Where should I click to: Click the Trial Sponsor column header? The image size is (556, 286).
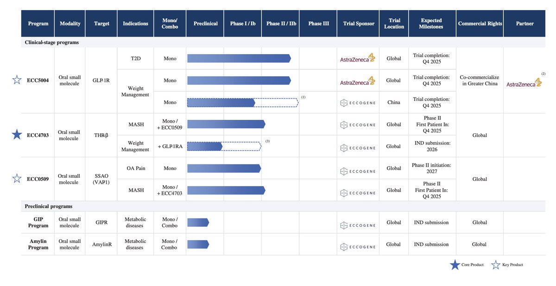click(x=359, y=24)
